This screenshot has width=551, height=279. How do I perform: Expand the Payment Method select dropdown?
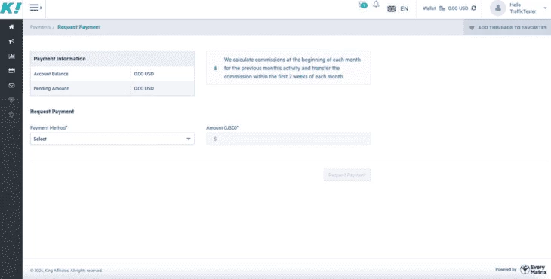pyautogui.click(x=112, y=139)
